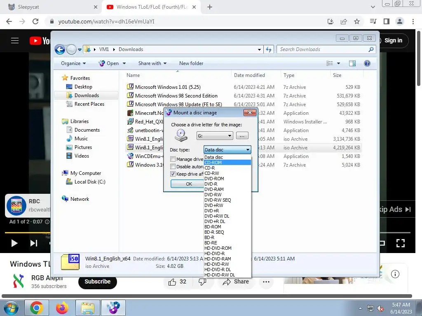Open the Disc type combo box

click(227, 150)
